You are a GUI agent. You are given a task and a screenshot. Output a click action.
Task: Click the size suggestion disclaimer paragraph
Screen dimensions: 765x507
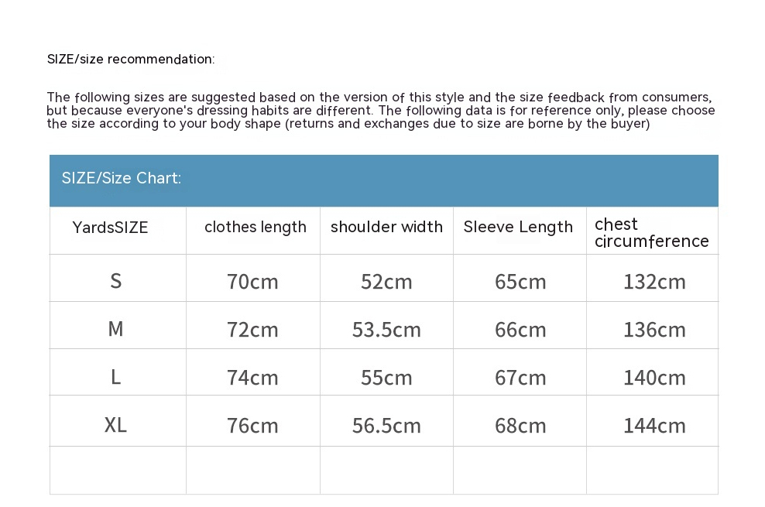tap(380, 111)
